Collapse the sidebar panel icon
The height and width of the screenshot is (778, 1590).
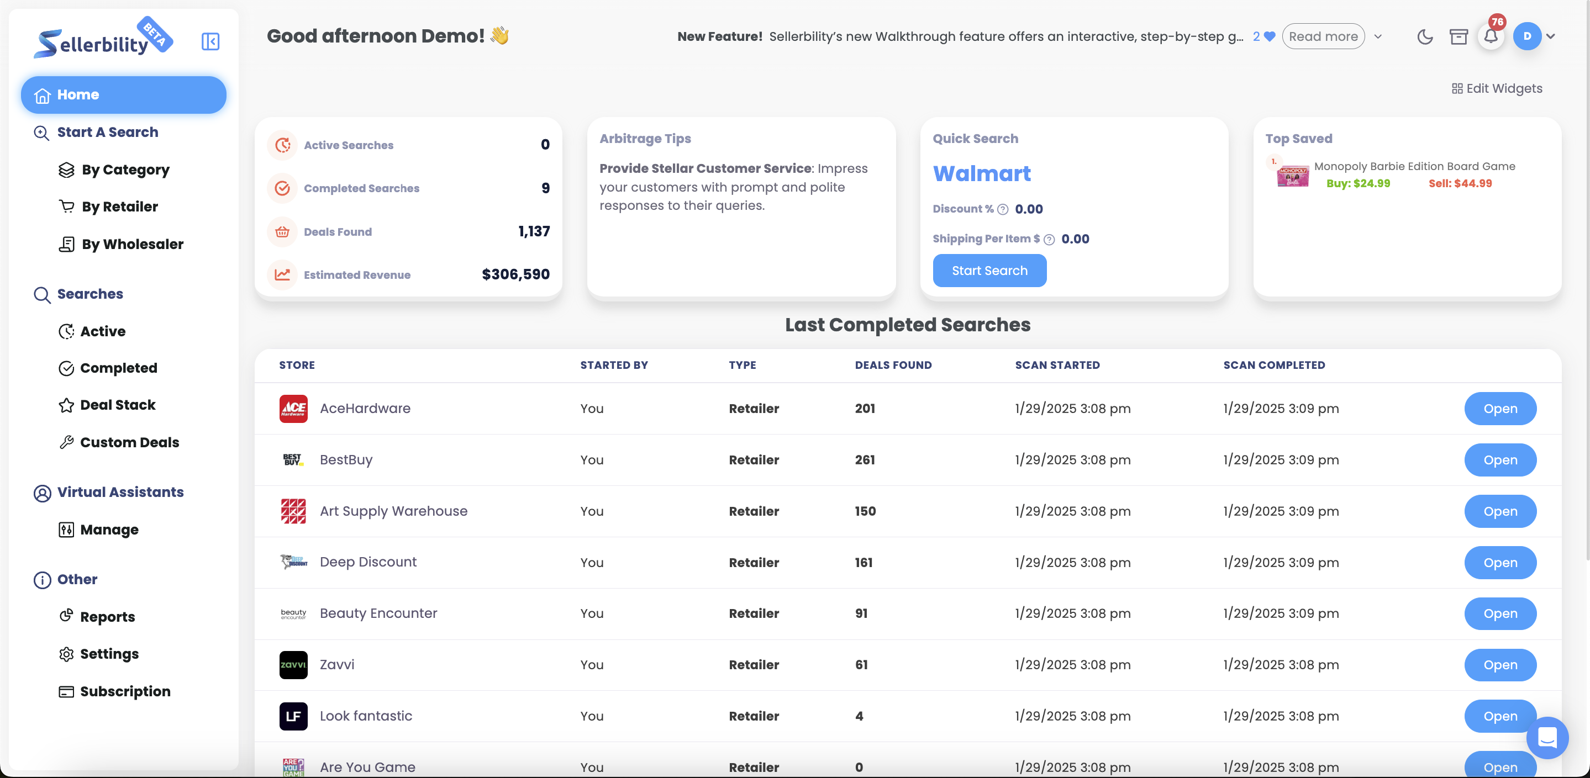(210, 41)
